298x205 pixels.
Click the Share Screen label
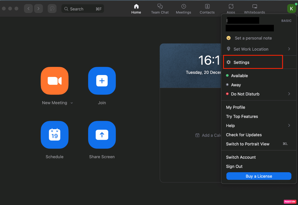click(102, 157)
